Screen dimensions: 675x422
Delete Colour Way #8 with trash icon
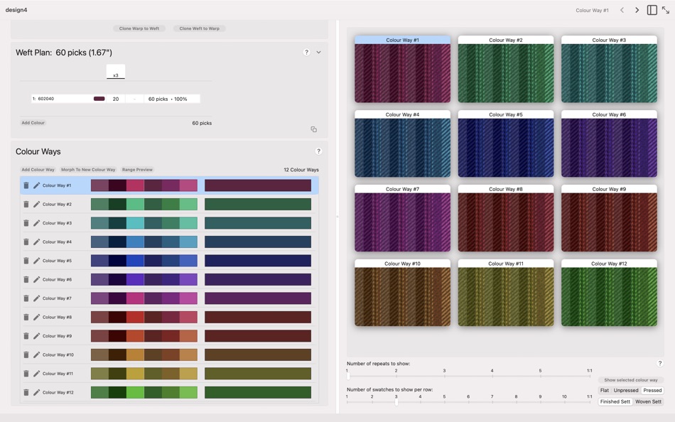coord(26,317)
